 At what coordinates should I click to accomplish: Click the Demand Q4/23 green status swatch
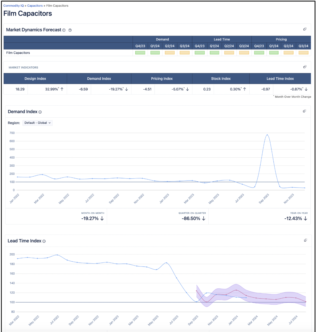coord(140,53)
